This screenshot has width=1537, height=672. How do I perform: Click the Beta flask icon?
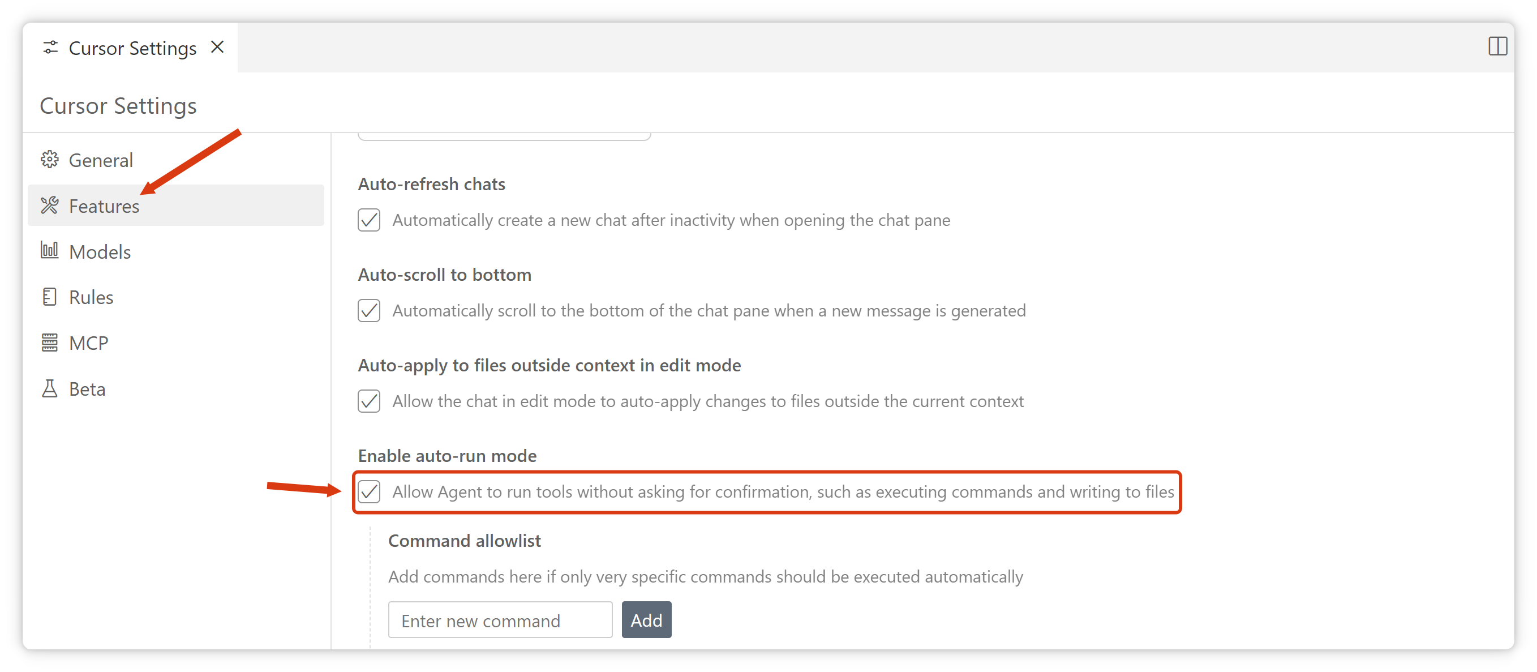point(50,388)
